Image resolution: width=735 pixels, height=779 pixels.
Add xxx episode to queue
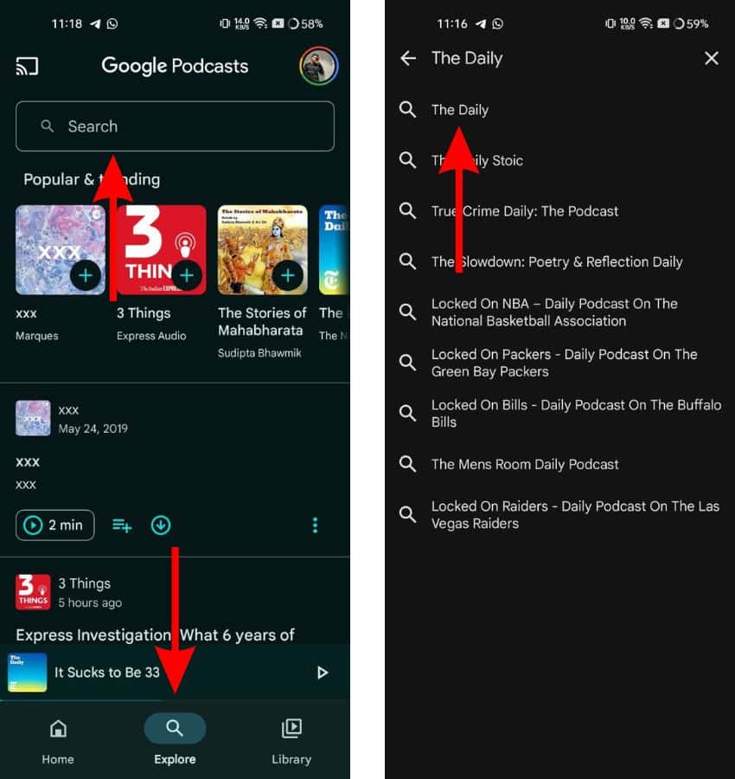[x=122, y=525]
